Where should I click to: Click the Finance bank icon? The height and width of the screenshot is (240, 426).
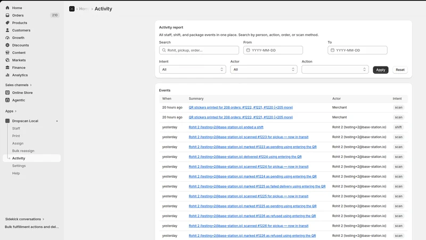click(x=7, y=68)
